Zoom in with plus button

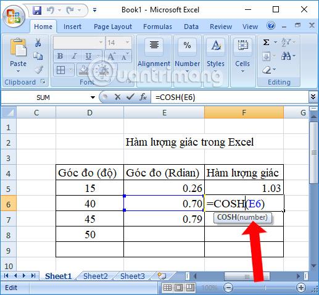301,288
